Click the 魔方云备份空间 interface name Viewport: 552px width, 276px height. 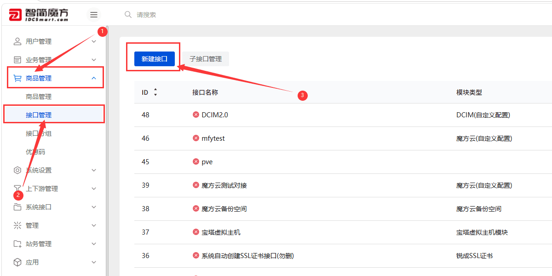pyautogui.click(x=224, y=209)
